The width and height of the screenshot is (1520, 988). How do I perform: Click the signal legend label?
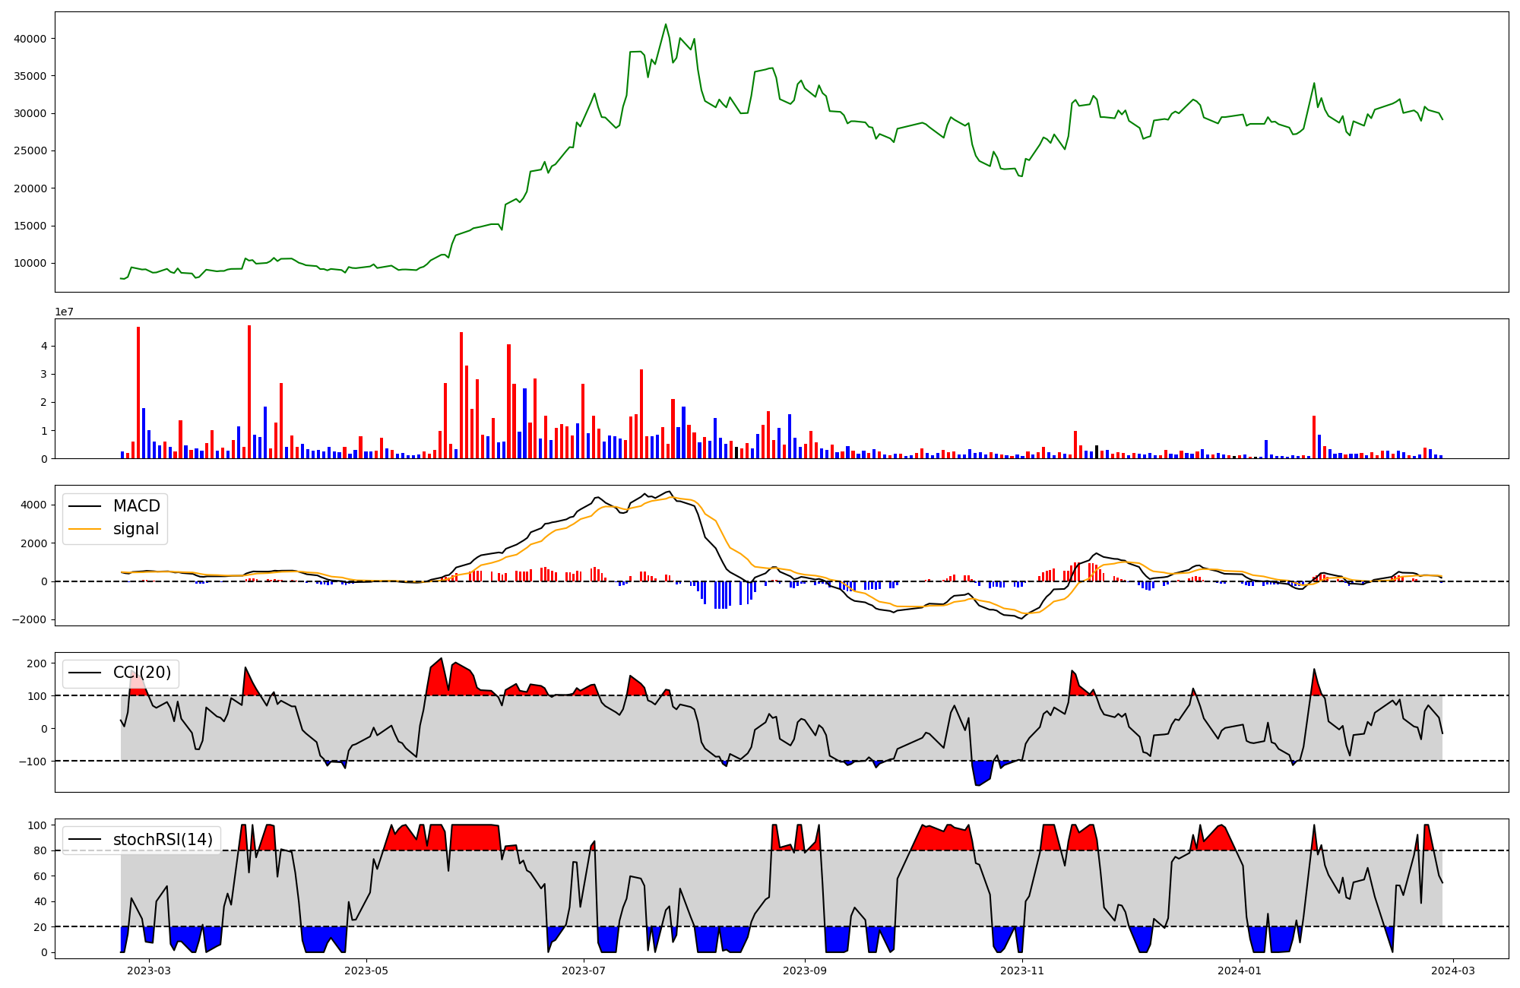click(136, 529)
